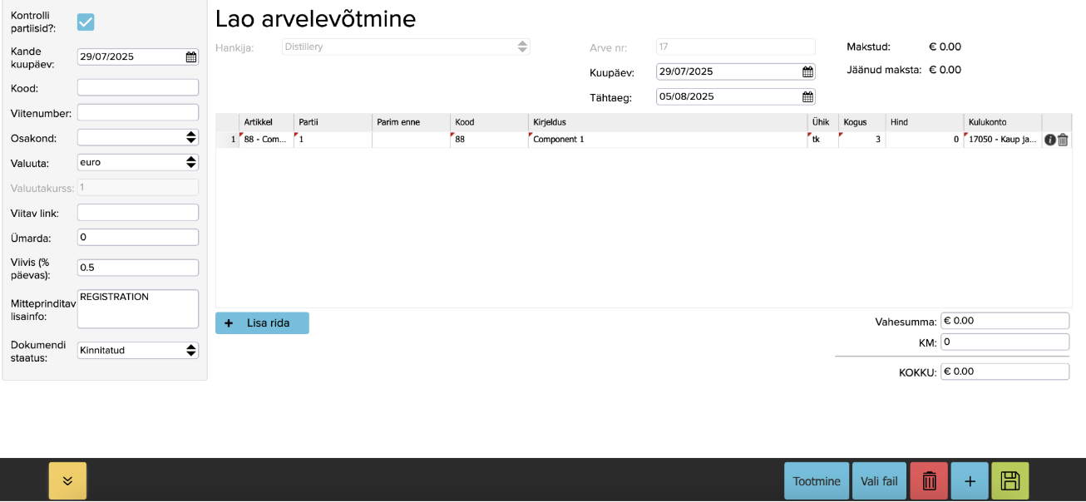Uncheck the Kontrolli partiisid checkbox

[86, 22]
